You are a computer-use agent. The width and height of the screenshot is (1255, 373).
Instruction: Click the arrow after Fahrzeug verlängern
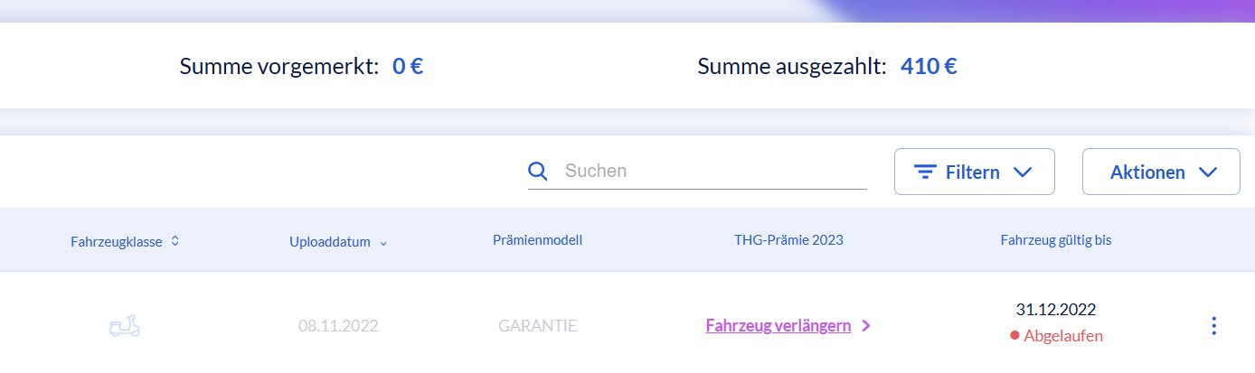pyautogui.click(x=866, y=326)
